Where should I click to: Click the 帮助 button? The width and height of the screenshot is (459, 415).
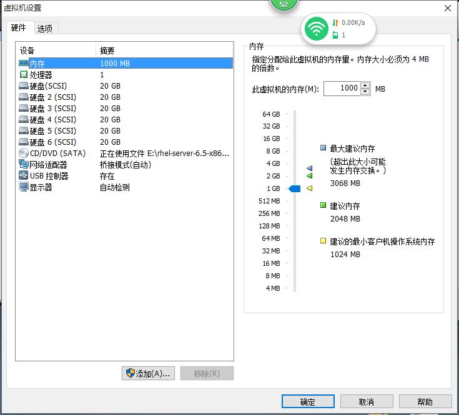(x=425, y=401)
